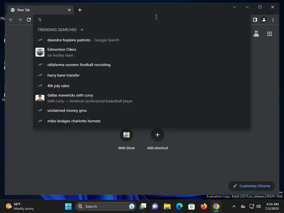This screenshot has width=284, height=213.
Task: Open Google apps grid icon
Action: click(270, 34)
